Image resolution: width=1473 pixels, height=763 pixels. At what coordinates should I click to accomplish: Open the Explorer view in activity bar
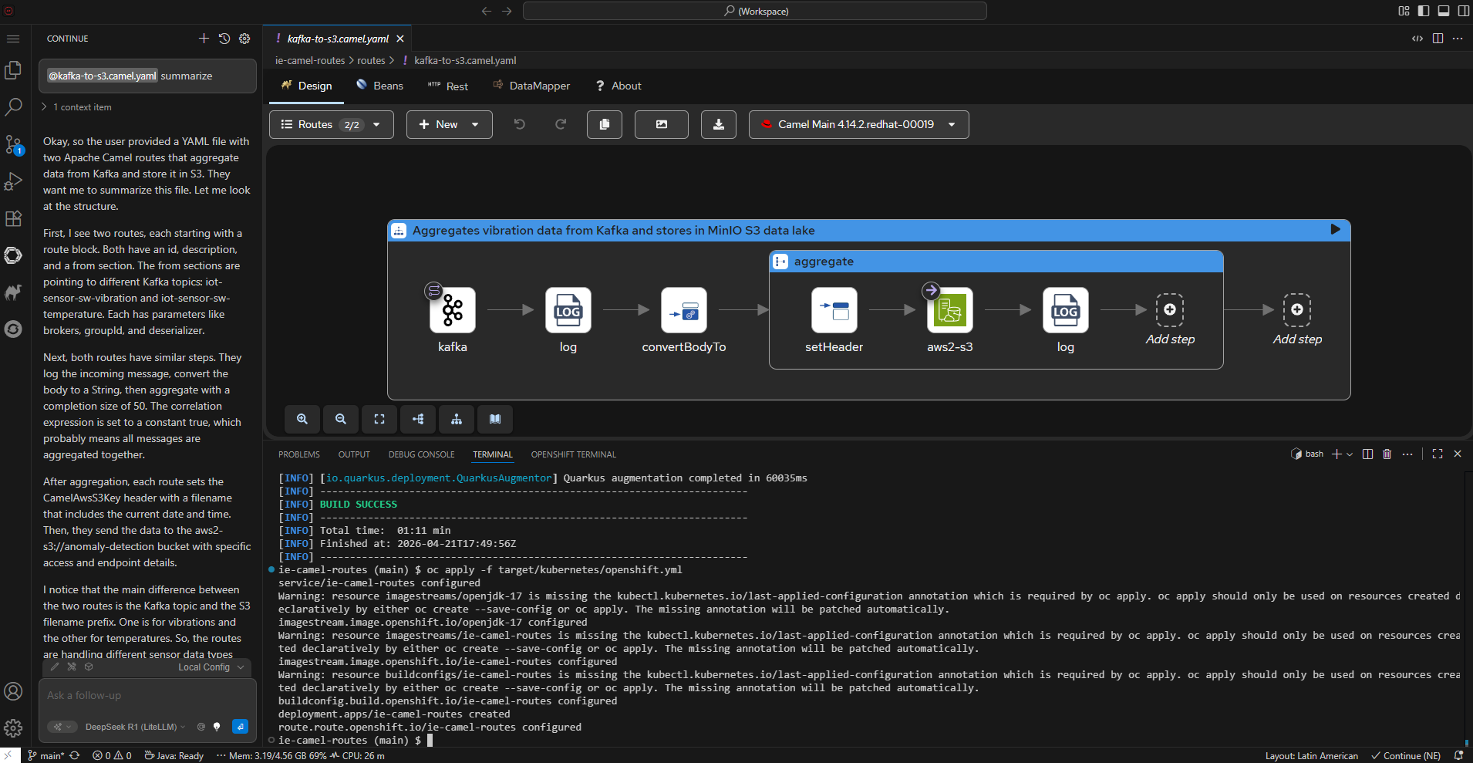(13, 70)
